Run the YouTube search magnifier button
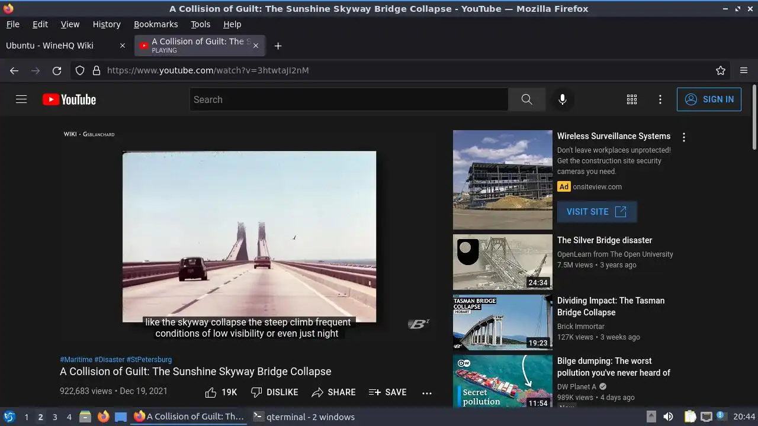The height and width of the screenshot is (426, 758). (526, 99)
